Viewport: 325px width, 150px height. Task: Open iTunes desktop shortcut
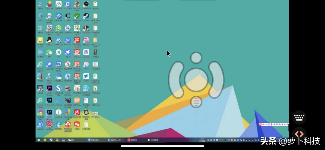click(x=86, y=64)
